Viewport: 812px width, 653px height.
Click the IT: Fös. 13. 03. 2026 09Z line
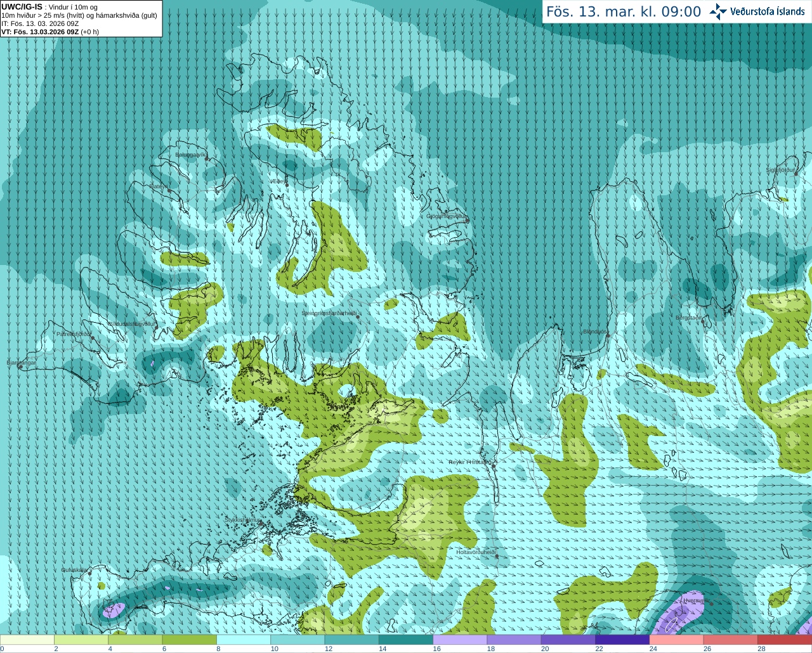tap(40, 23)
